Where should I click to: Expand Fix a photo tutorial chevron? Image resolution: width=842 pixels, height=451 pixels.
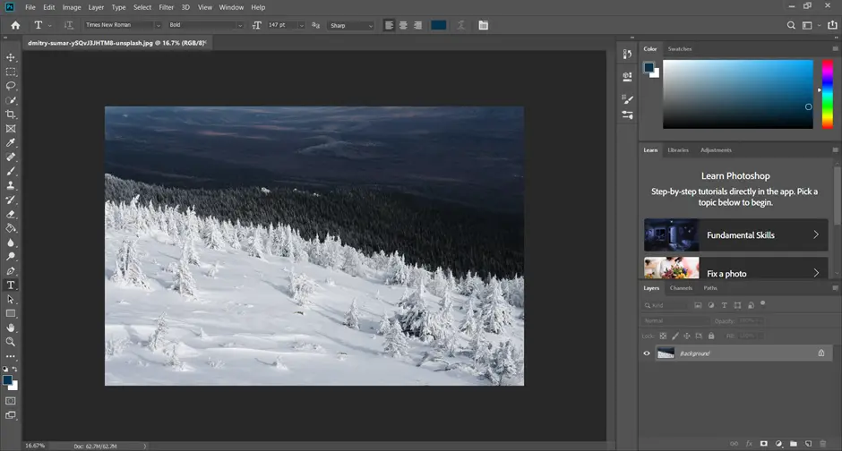[x=816, y=273]
